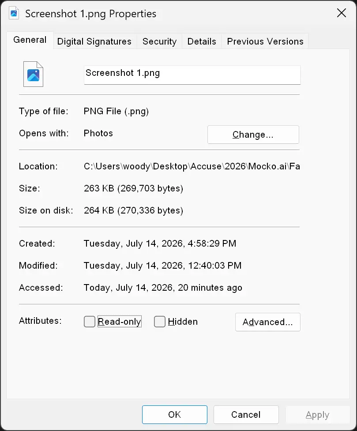The width and height of the screenshot is (357, 431).
Task: Switch to the Digital Signatures tab
Action: click(94, 41)
